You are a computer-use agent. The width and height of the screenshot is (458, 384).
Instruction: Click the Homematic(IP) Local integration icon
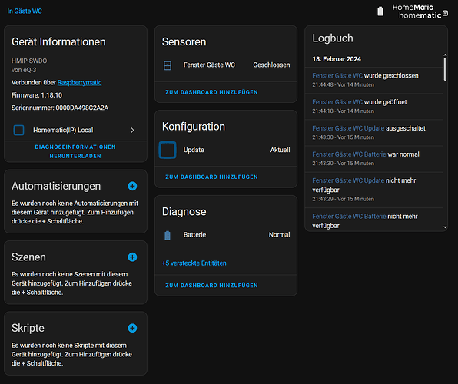click(18, 130)
